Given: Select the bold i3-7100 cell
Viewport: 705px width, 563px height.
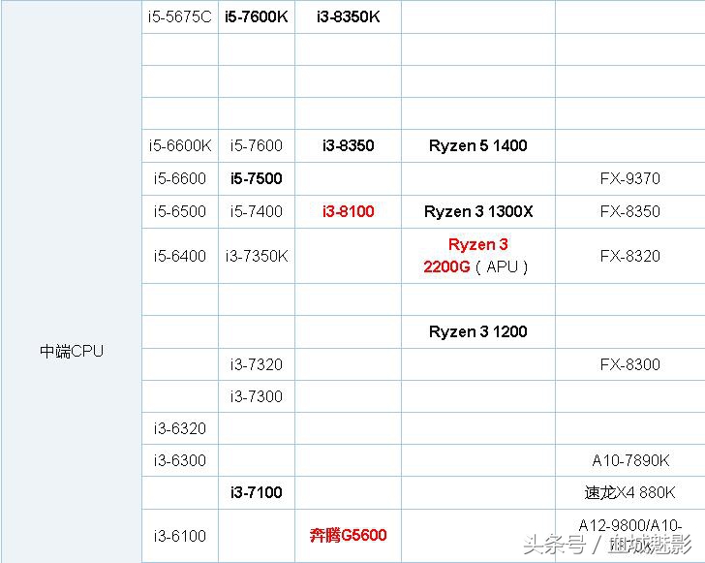Looking at the screenshot, I should tap(257, 493).
